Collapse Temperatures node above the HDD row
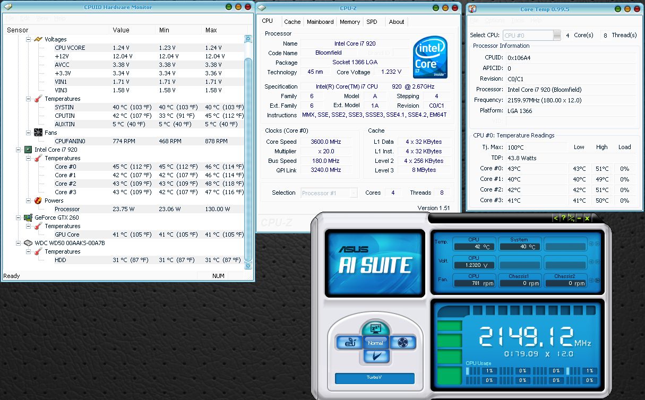This screenshot has height=400, width=645. 28,251
